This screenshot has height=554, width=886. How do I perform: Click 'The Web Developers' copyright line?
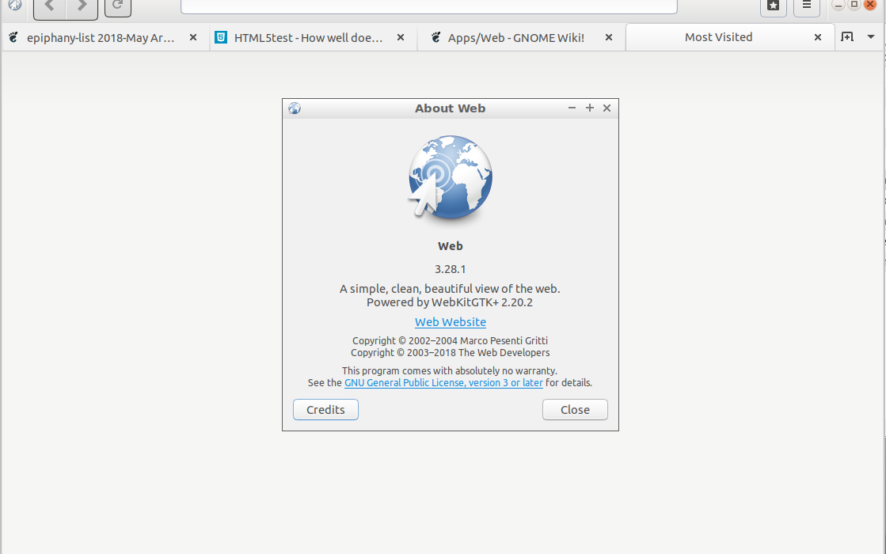point(450,352)
